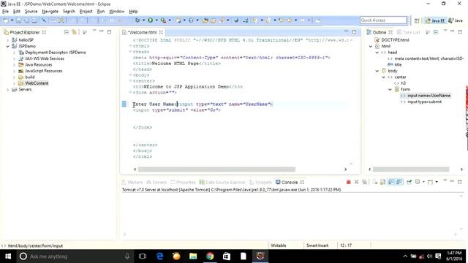
Task: Click the Run Last Tool icon with red toolbox
Action: (163, 20)
